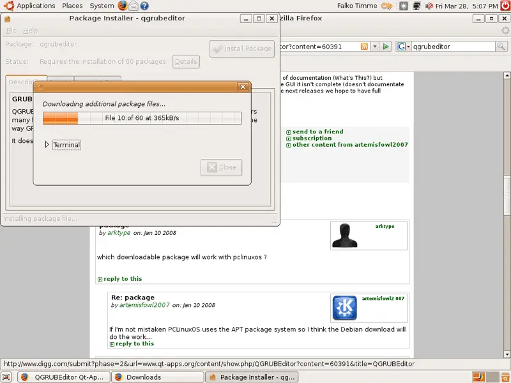Screen dimensions: 511x383
Task: Click the Firefox throbber activity icon
Action: 505,31
